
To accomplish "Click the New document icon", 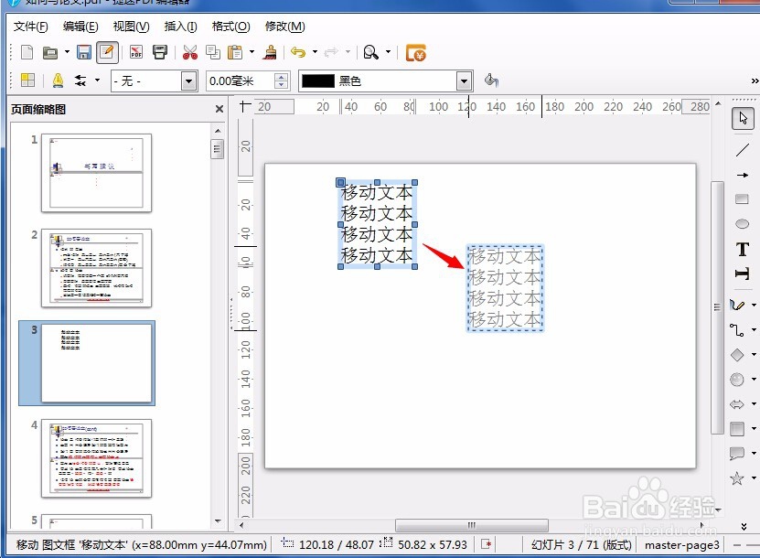I will (27, 52).
